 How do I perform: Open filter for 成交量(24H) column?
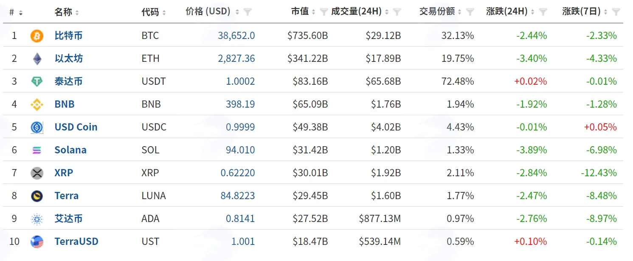click(x=397, y=12)
